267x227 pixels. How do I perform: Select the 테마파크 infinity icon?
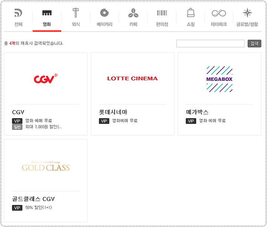click(x=219, y=13)
